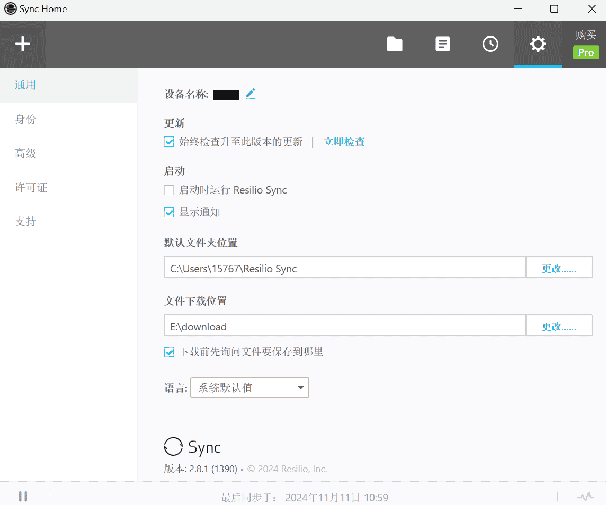The width and height of the screenshot is (606, 505).
Task: Click the Sync Home app icon in title bar
Action: 11,9
